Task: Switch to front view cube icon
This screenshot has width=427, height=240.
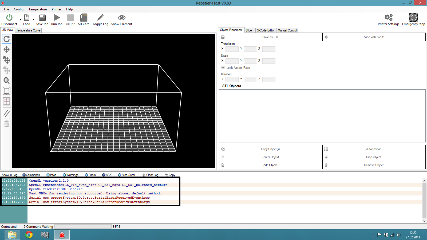Action: pyautogui.click(x=7, y=91)
